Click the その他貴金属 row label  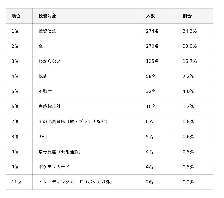(x=73, y=121)
